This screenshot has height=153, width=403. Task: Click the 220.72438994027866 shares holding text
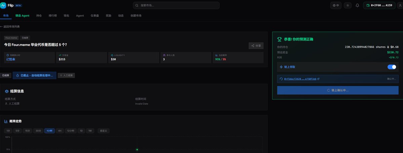coord(372,47)
